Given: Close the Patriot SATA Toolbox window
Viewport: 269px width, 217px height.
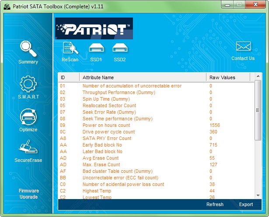Looking at the screenshot, I should [x=255, y=4].
